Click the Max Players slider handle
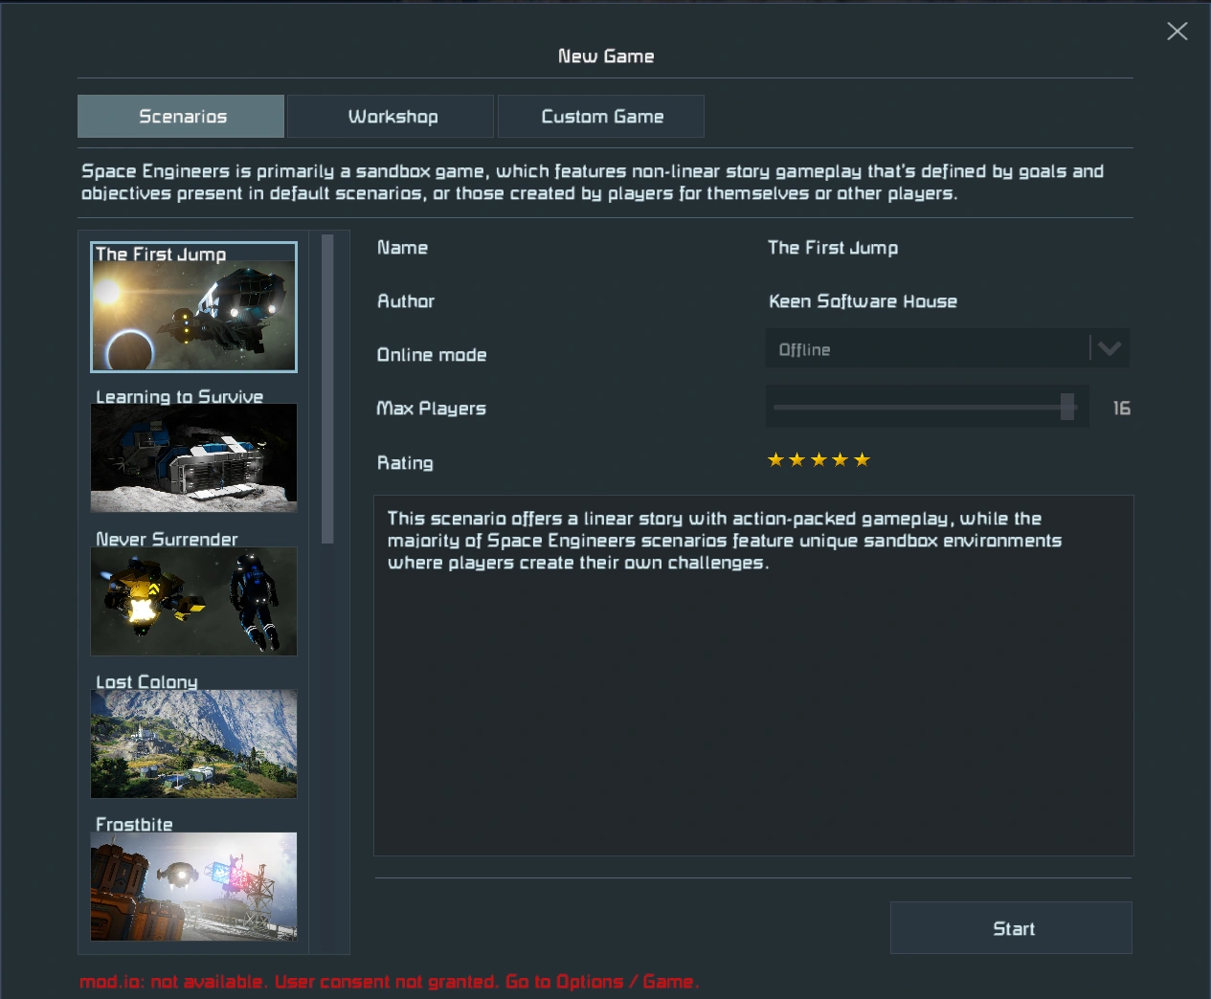Viewport: 1211px width, 999px height. point(1067,407)
